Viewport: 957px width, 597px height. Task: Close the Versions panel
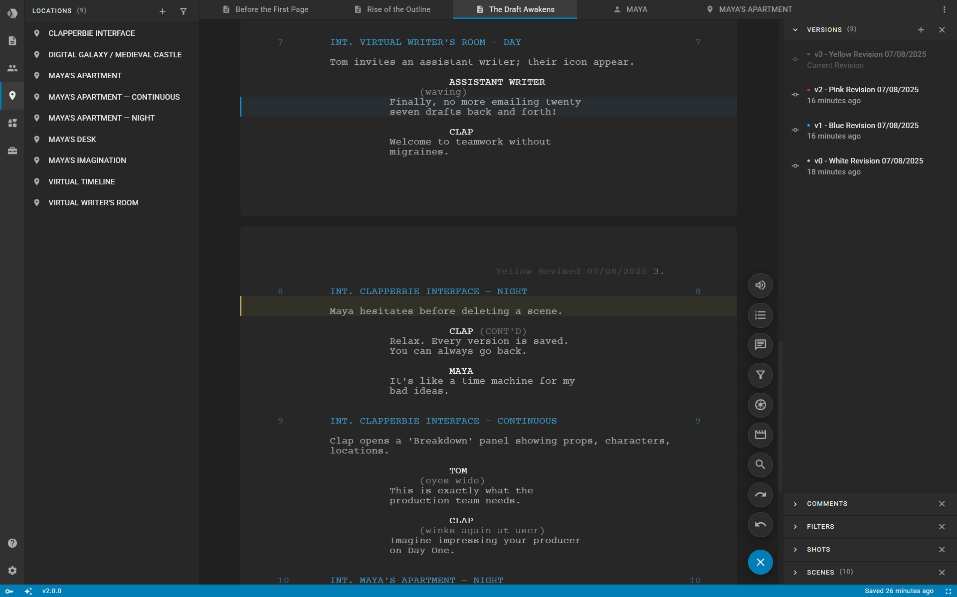[x=942, y=30]
